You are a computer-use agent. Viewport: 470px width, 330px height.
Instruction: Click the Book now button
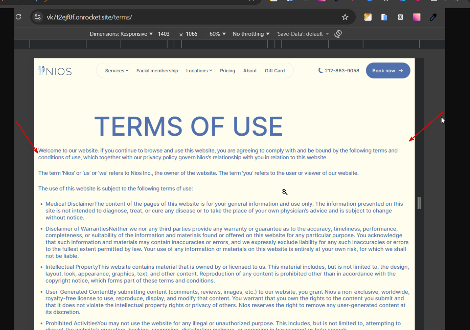[x=388, y=71]
